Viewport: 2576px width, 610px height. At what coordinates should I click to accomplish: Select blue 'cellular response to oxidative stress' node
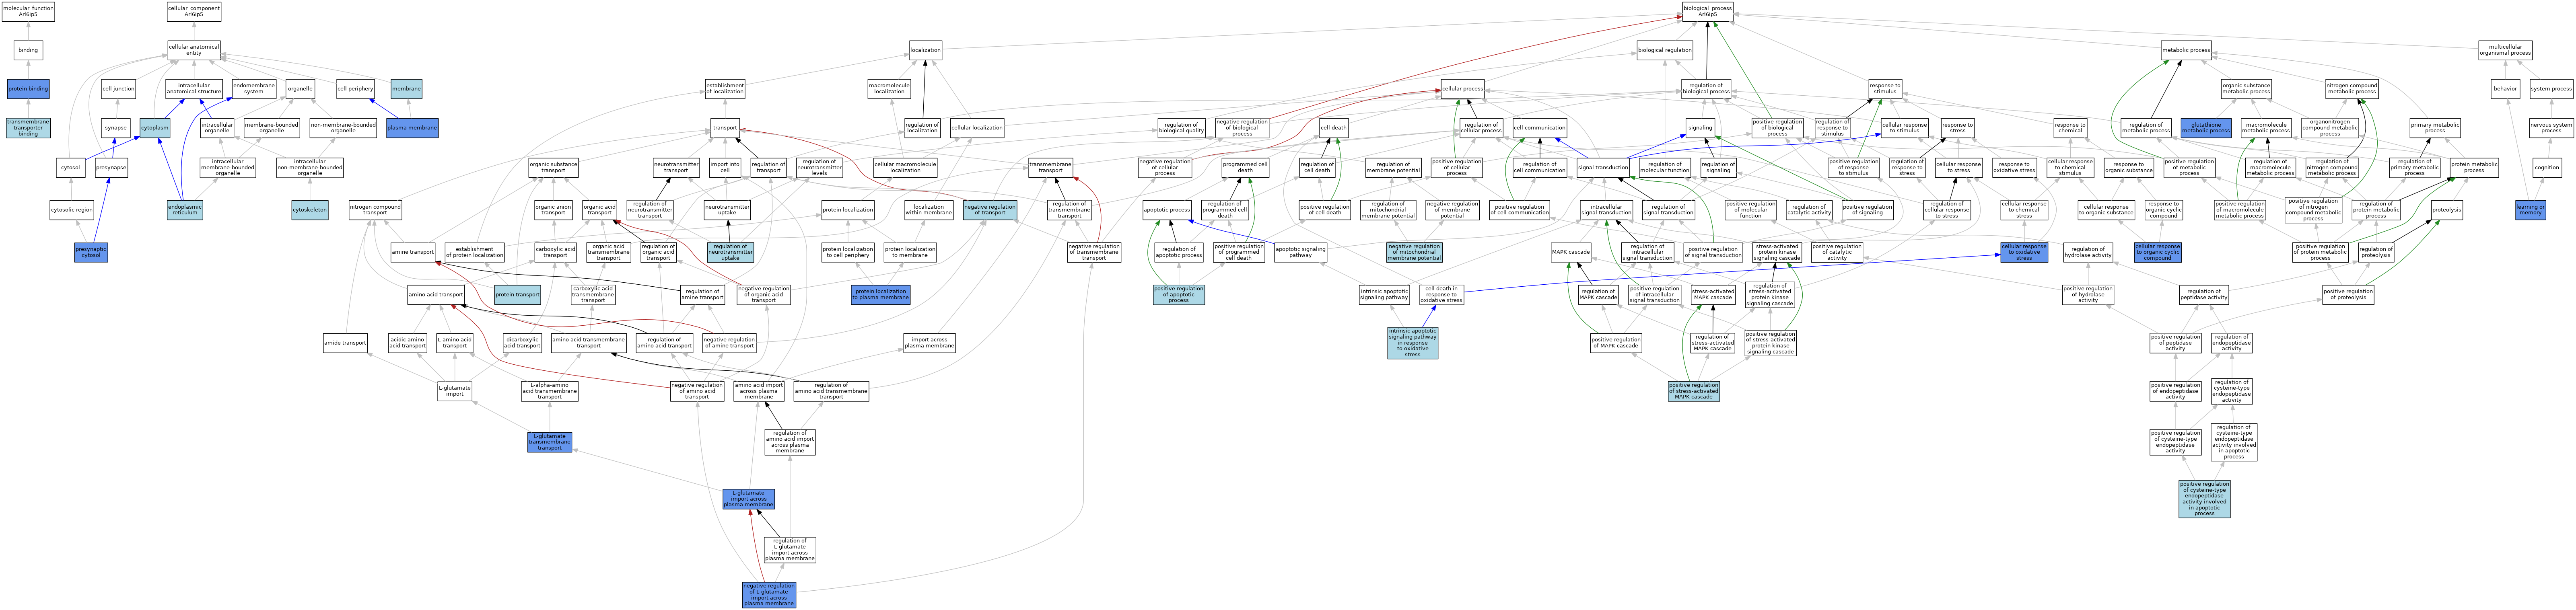(2024, 252)
